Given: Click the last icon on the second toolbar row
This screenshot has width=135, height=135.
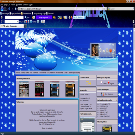Looking at the screenshot, I should pyautogui.click(x=44, y=22).
